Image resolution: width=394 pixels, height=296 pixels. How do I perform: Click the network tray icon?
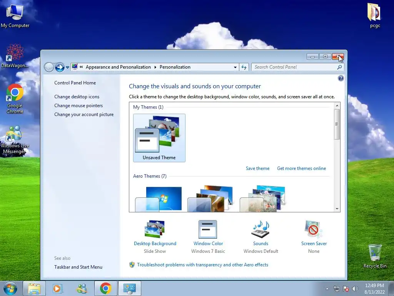click(x=336, y=289)
